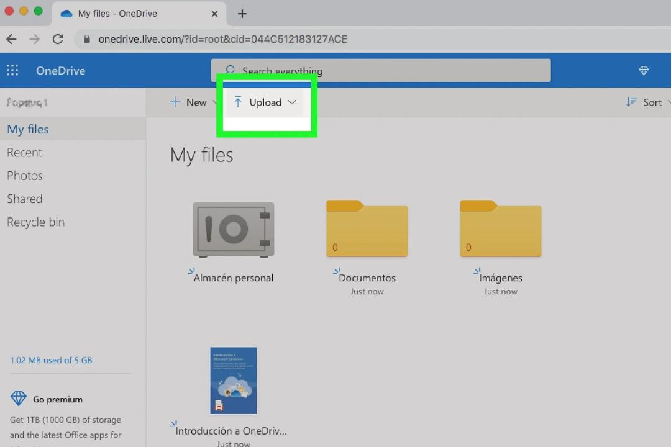Click the Go premium diamond icon
Viewport: 671px width, 447px height.
tap(19, 398)
